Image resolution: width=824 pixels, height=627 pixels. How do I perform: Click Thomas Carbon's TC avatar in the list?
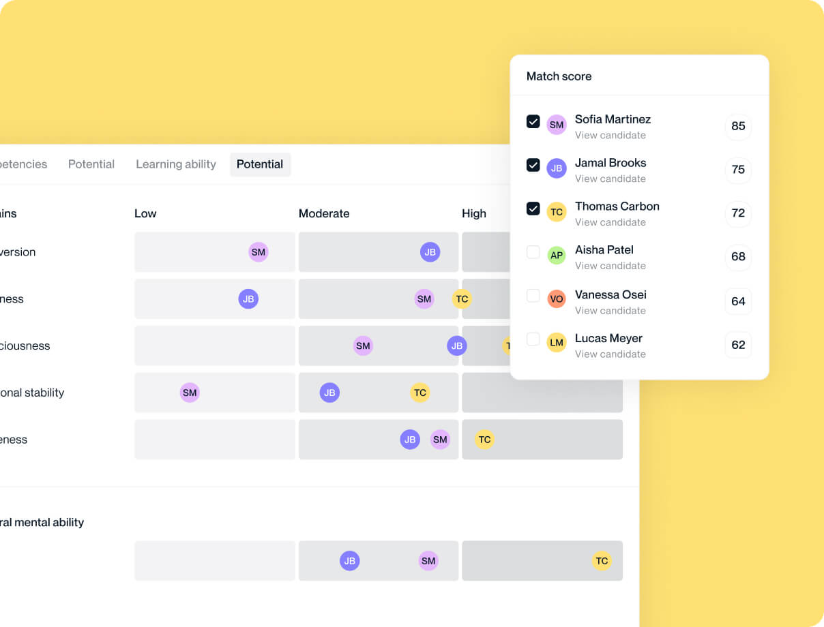557,212
